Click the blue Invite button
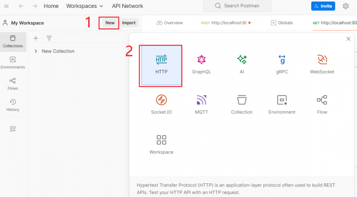Screen dimensions: 357x197 point(323,6)
